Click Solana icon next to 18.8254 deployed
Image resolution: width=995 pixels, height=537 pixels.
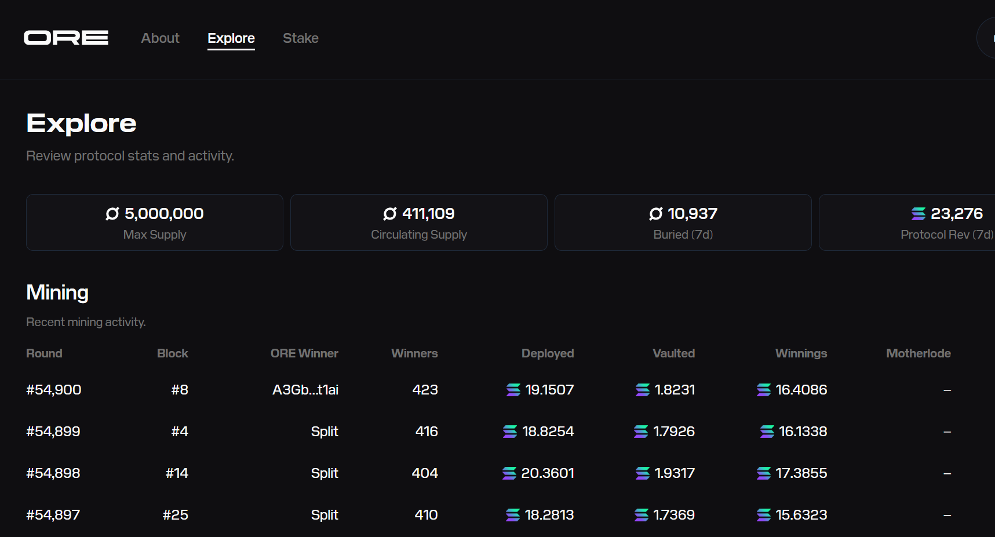pos(510,432)
